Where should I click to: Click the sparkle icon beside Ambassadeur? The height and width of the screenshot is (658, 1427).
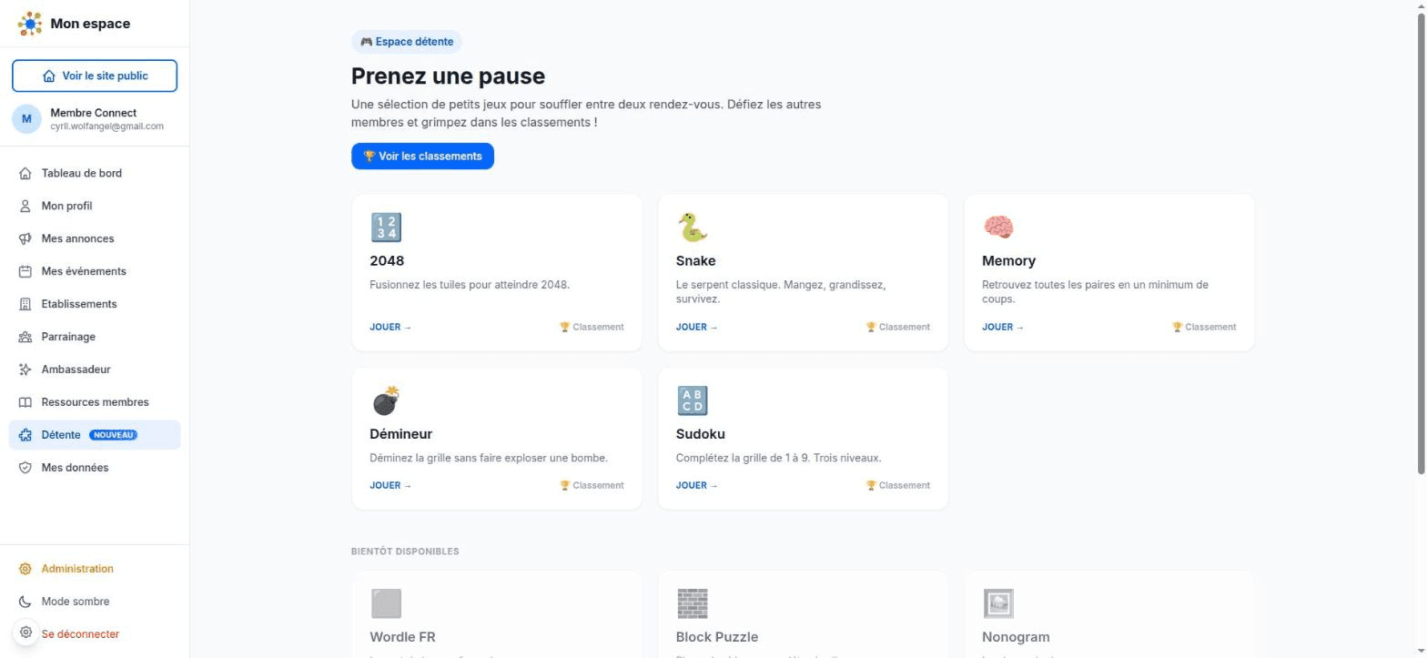25,369
